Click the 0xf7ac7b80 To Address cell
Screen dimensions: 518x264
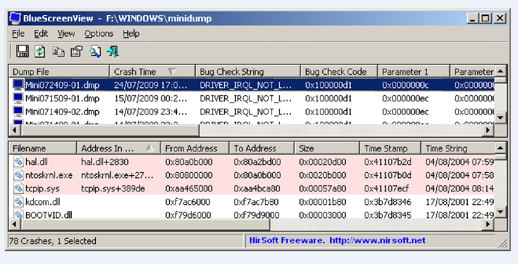pos(256,202)
